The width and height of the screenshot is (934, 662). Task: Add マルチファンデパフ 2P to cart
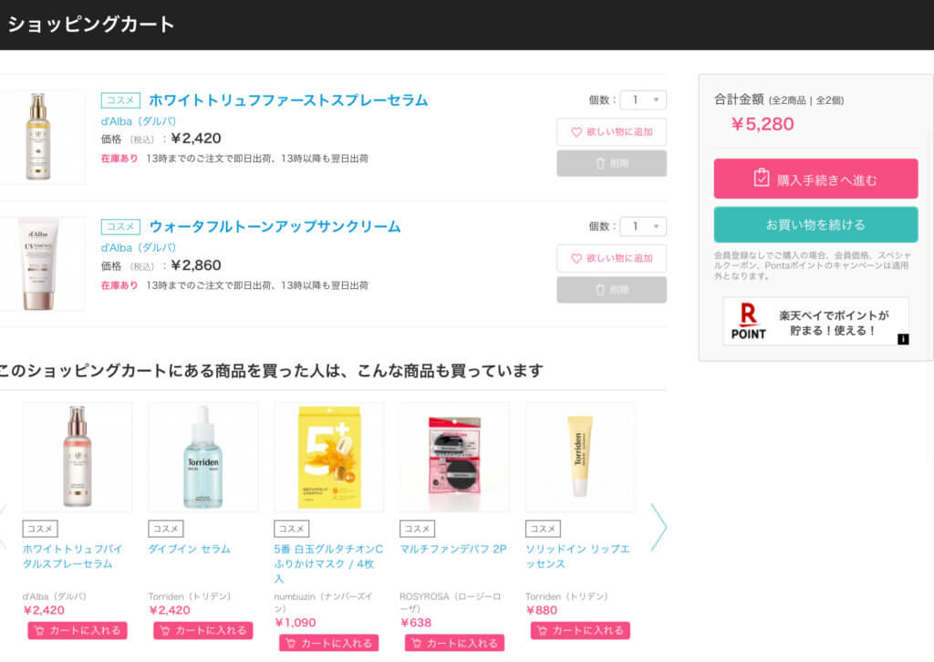point(454,643)
